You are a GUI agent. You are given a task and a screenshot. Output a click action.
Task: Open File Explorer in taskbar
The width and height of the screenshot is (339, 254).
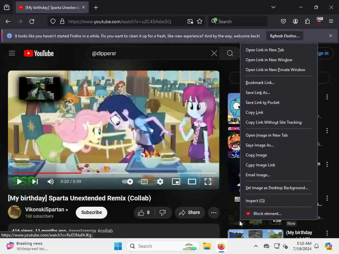coord(207,246)
